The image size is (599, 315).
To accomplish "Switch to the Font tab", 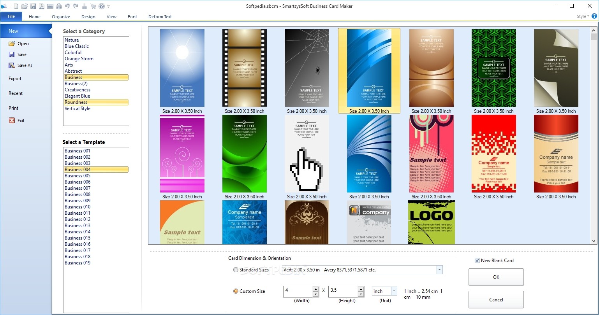I will coord(132,17).
